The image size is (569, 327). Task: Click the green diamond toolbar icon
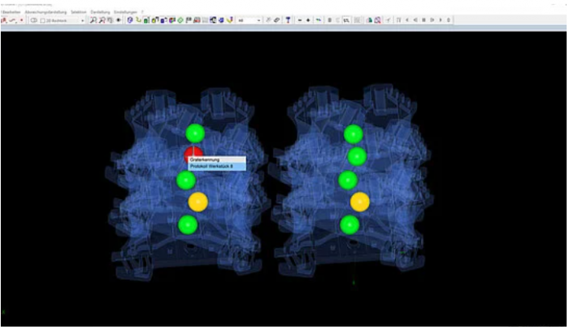coord(180,20)
